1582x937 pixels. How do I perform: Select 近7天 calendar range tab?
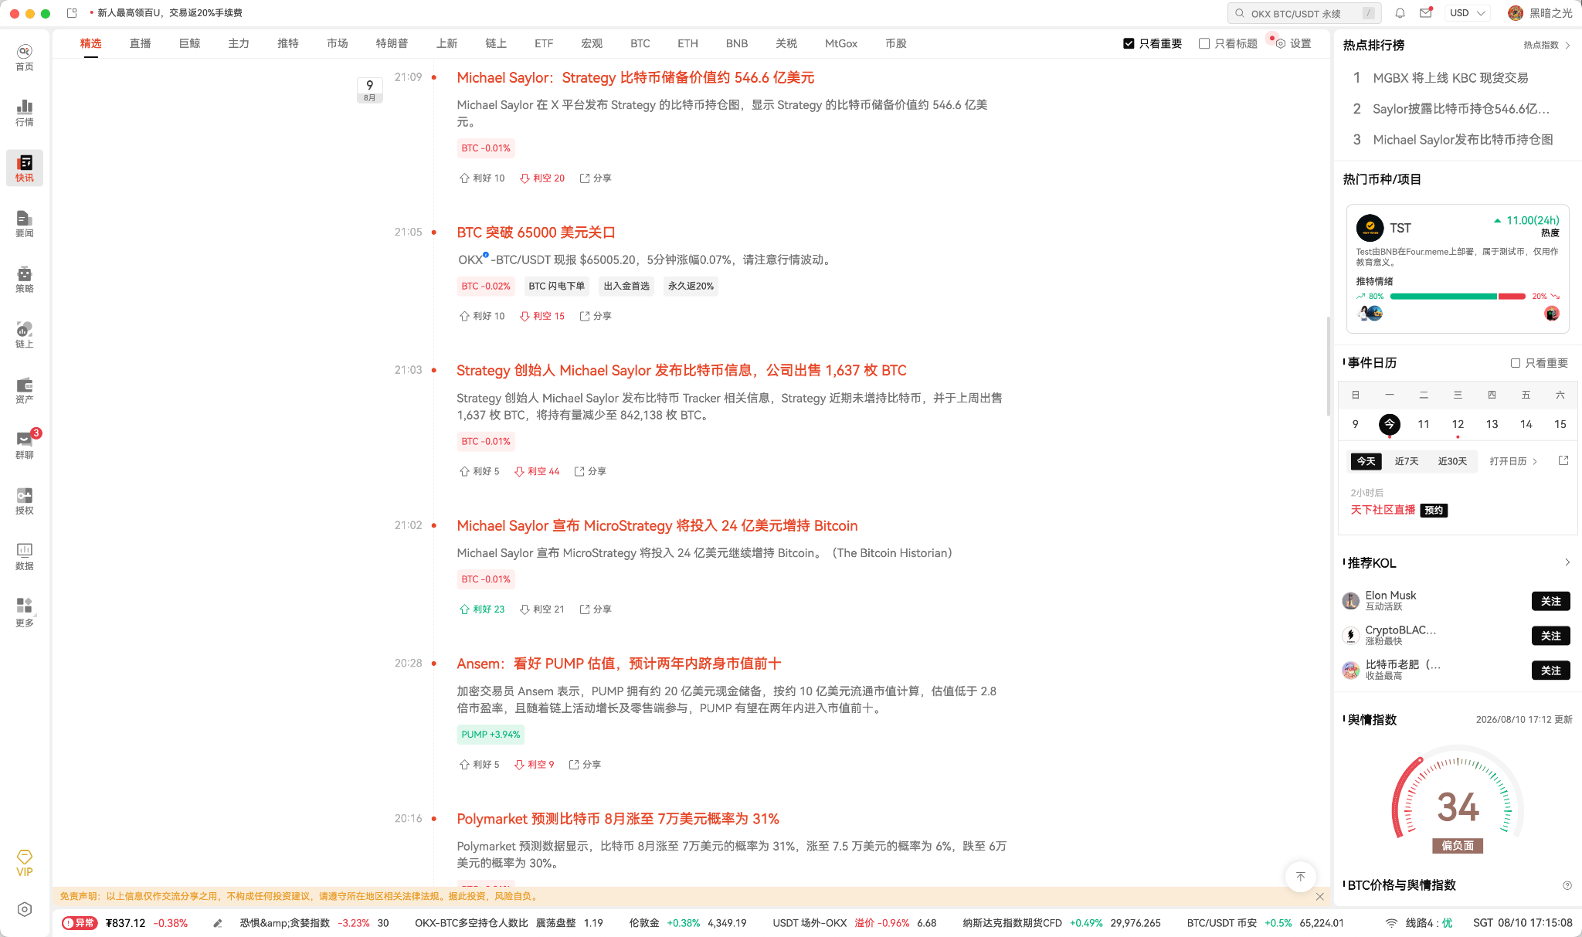pos(1407,462)
